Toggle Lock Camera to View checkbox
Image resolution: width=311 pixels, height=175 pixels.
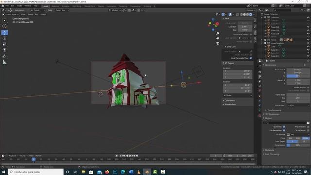(x=251, y=58)
